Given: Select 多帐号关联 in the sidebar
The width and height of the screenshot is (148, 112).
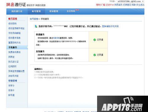Looking at the screenshot, I should [13, 76].
